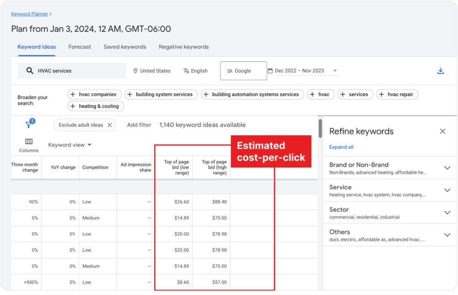
Task: Click the $57.00 high bid value
Action: pos(219,282)
